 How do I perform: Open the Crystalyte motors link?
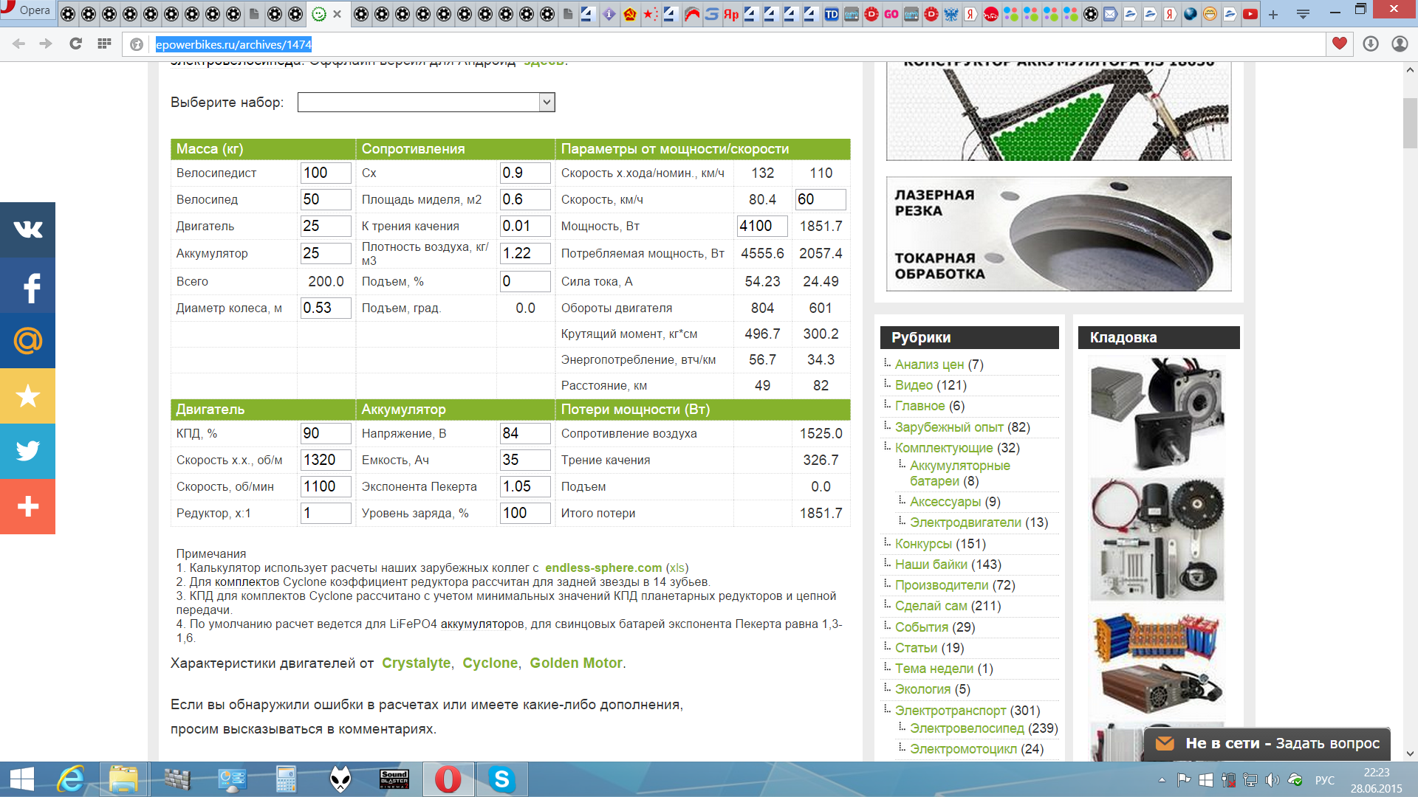point(416,663)
